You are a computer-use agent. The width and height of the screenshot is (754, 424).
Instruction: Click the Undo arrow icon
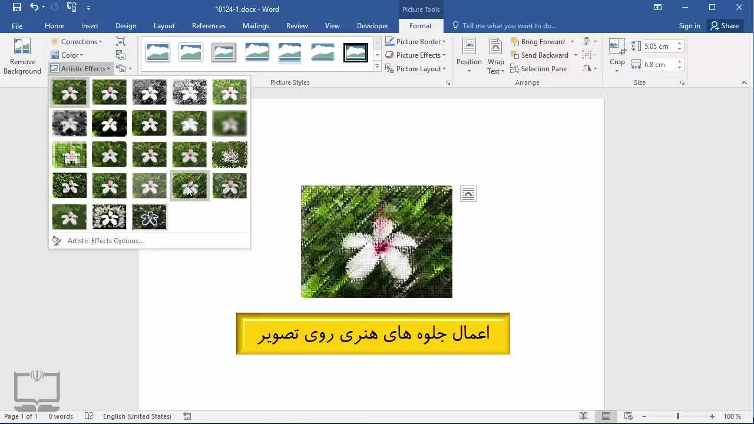pyautogui.click(x=34, y=8)
